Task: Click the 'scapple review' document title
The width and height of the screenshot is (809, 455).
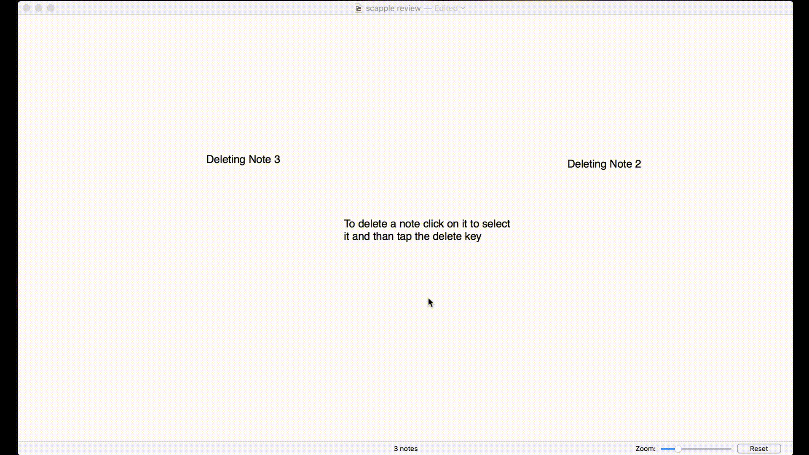Action: pyautogui.click(x=393, y=8)
